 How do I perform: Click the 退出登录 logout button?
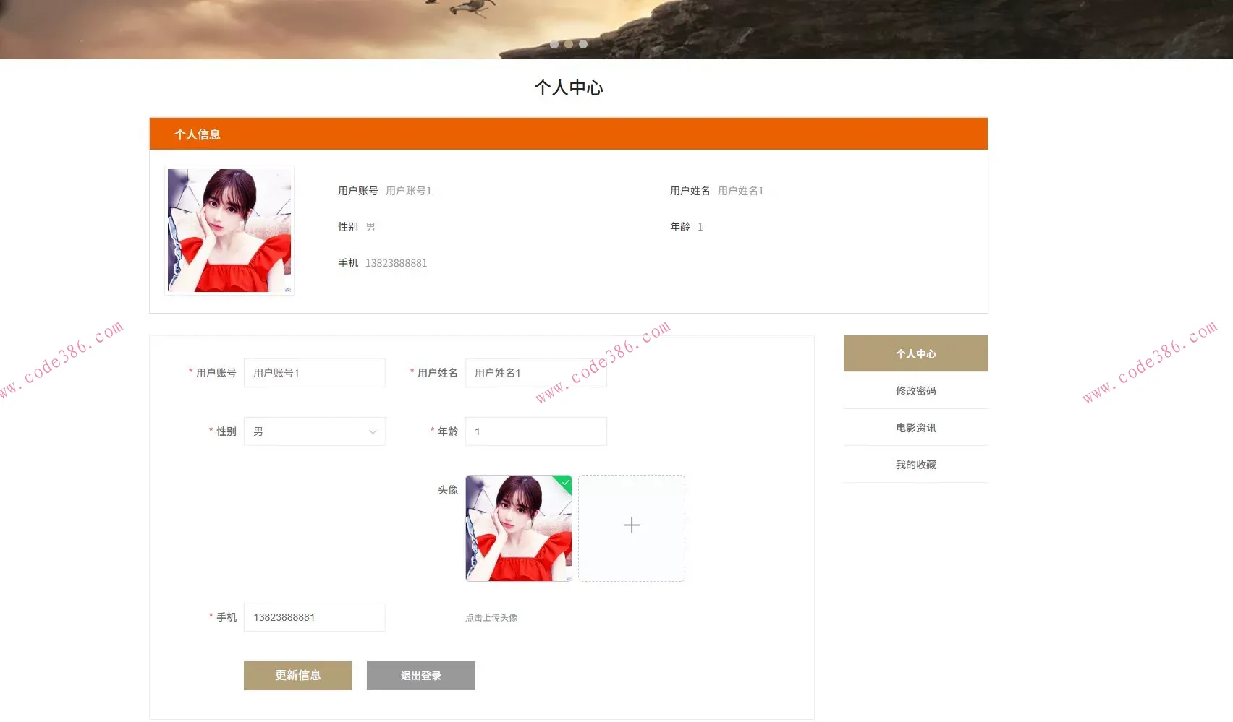420,675
